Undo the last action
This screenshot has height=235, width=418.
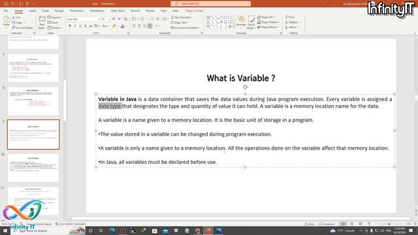12,4
